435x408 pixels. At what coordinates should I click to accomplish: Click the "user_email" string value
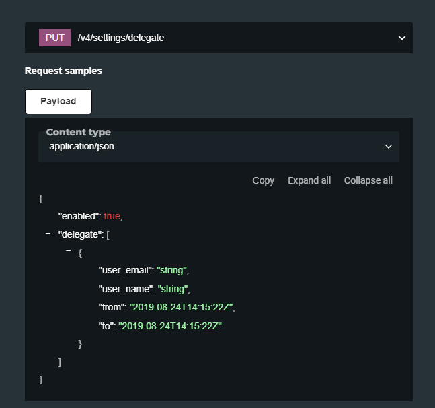click(x=171, y=270)
